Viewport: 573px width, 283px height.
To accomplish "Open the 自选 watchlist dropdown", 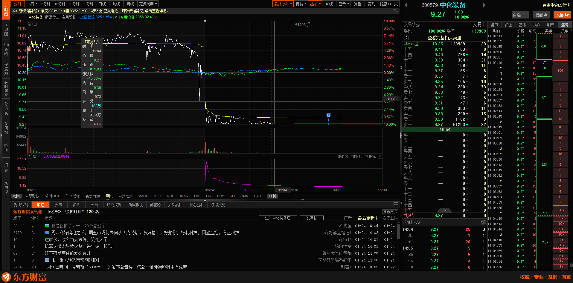I will pos(520,15).
